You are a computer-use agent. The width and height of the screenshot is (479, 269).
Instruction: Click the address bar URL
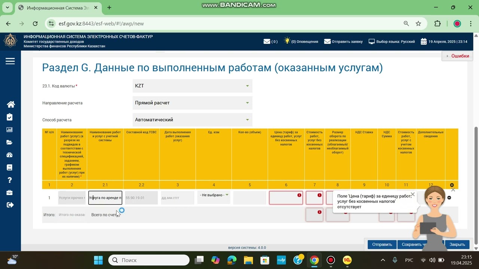tap(101, 24)
